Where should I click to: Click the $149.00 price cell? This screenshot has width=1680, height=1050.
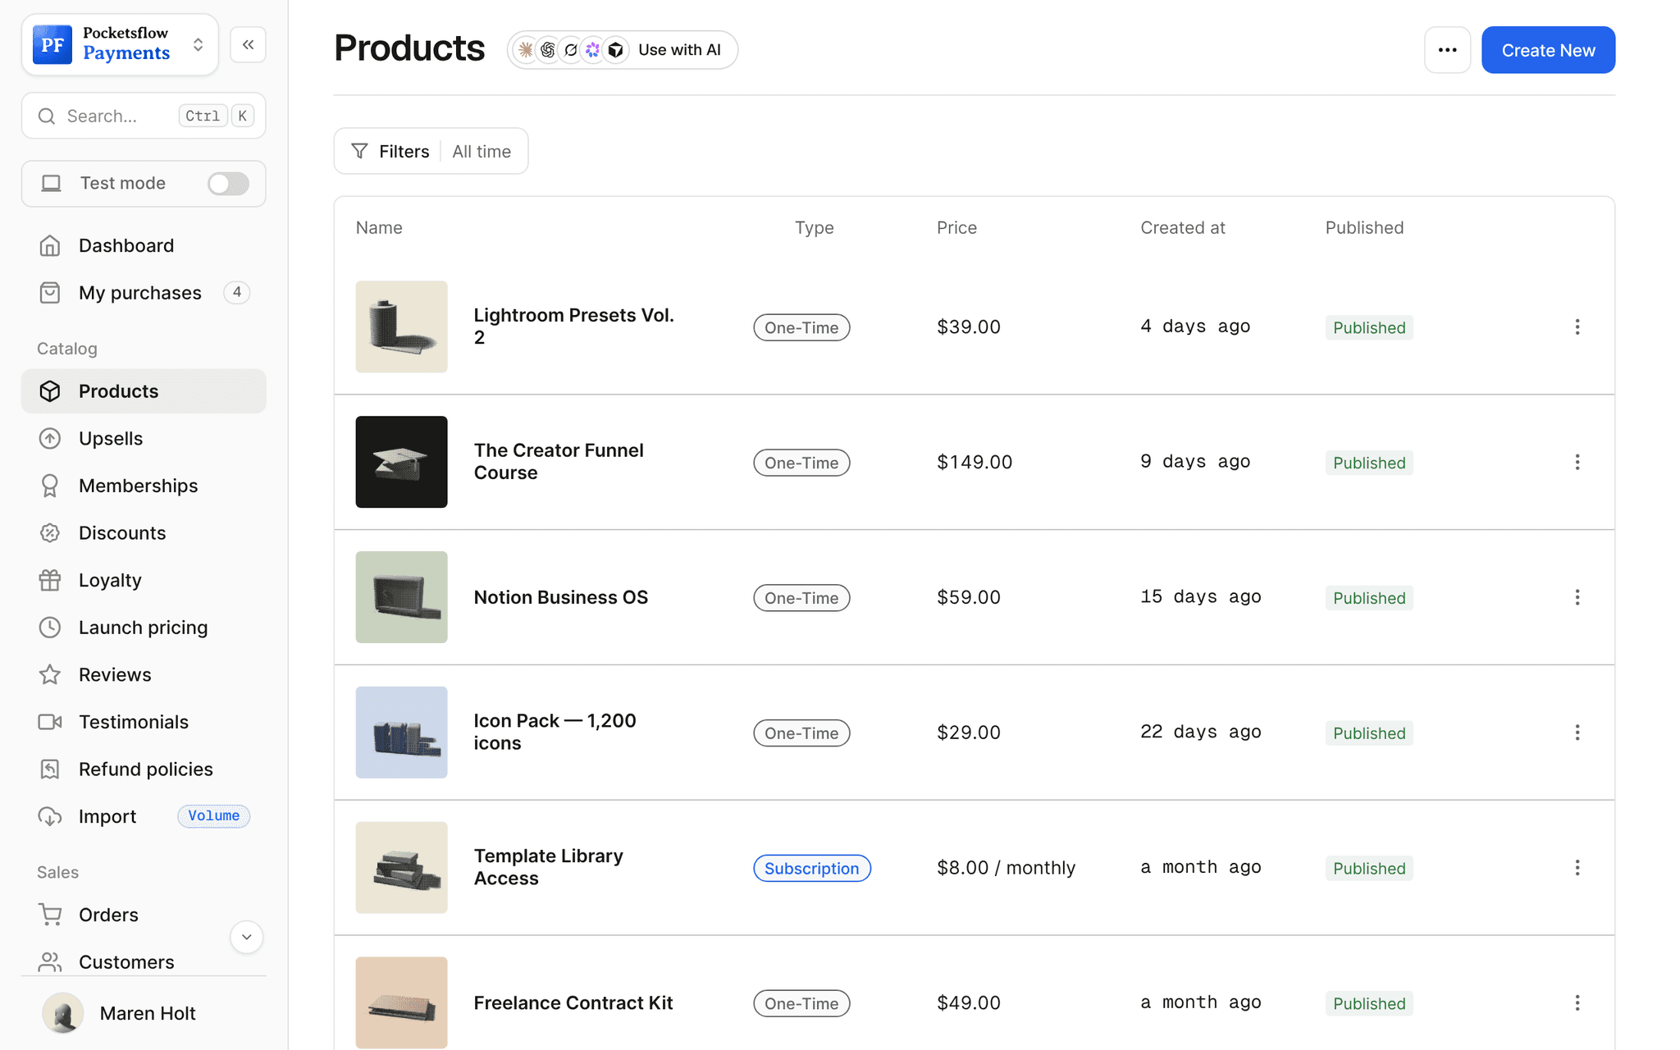coord(975,462)
